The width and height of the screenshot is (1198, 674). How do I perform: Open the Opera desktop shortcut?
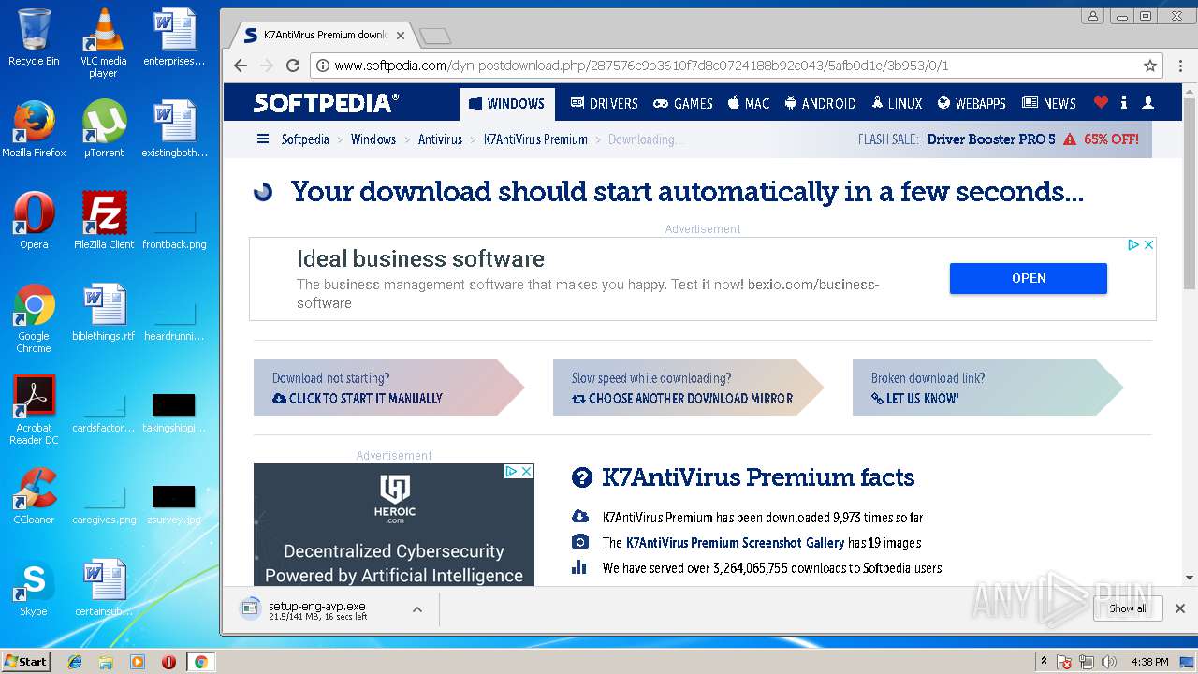pos(34,221)
